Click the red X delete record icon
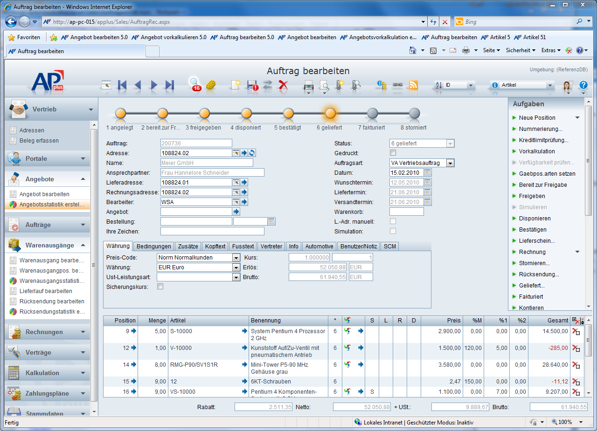This screenshot has height=431, width=597. click(283, 85)
